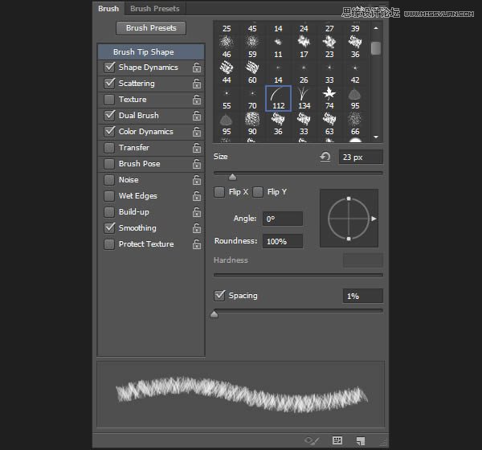Select the 63 brush tip thumbnail
Viewport: 482px width, 450px height.
[329, 124]
